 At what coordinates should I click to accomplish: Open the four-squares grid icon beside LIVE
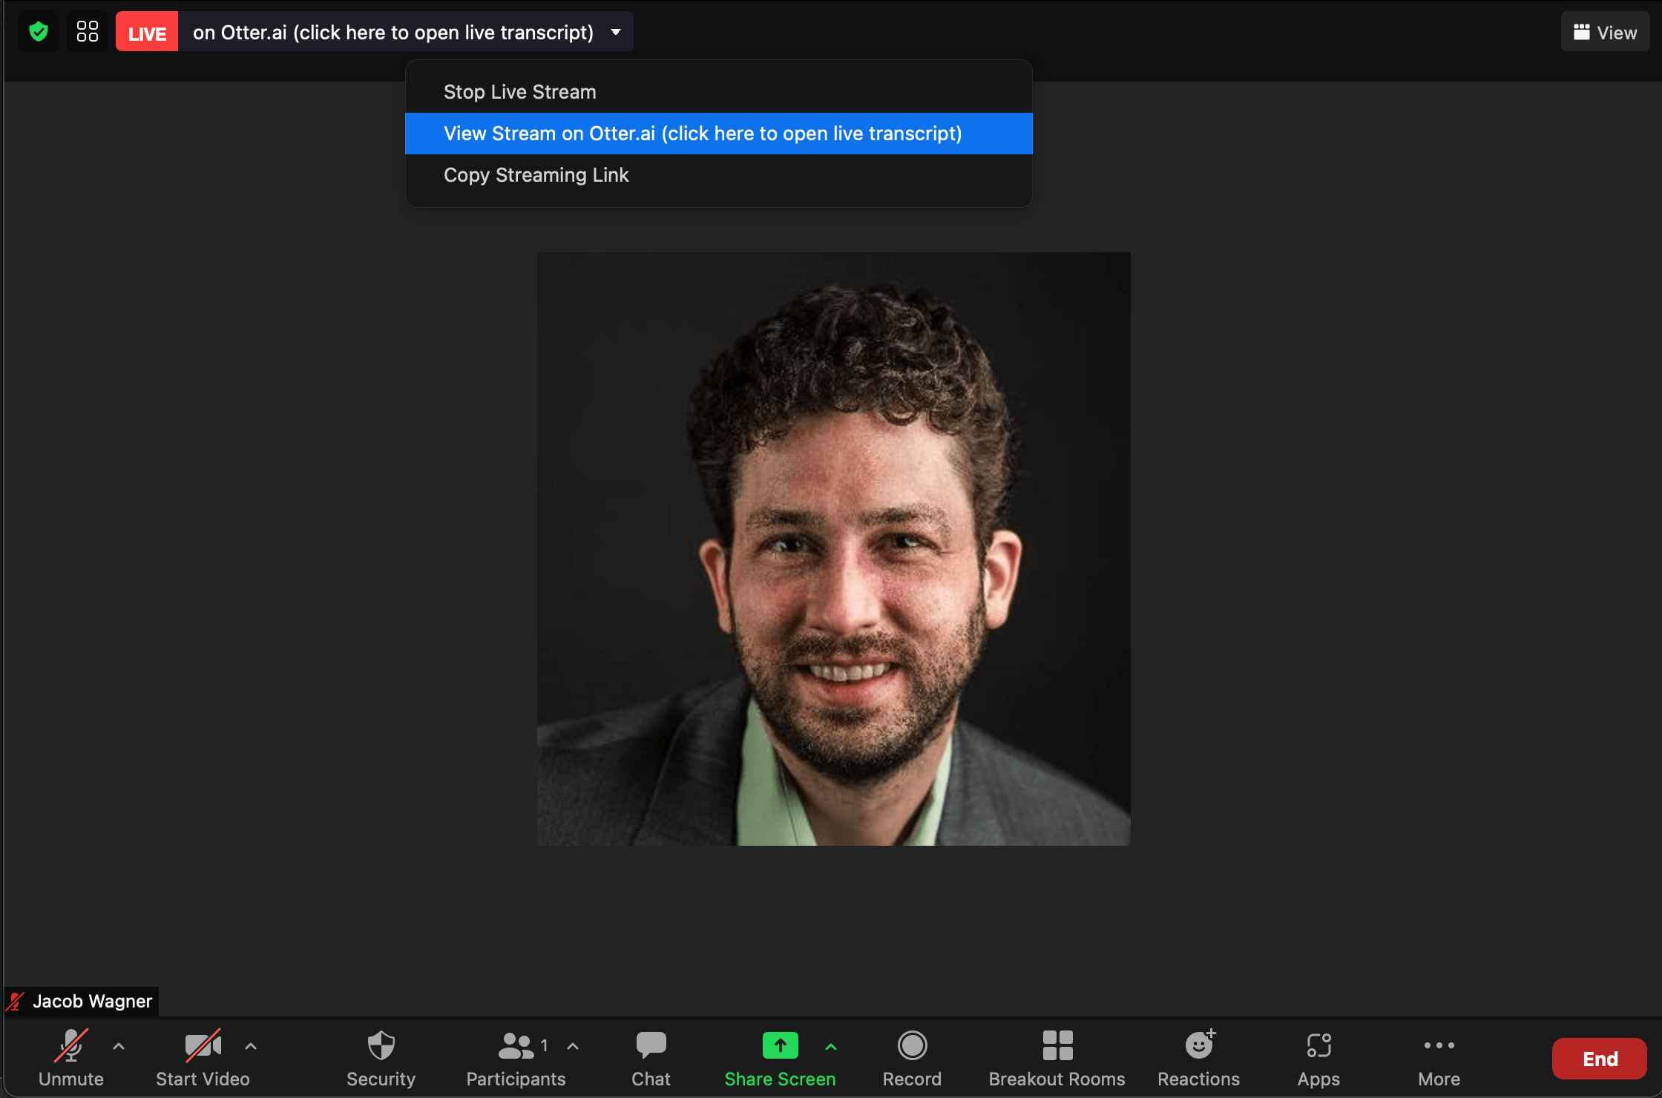(88, 32)
